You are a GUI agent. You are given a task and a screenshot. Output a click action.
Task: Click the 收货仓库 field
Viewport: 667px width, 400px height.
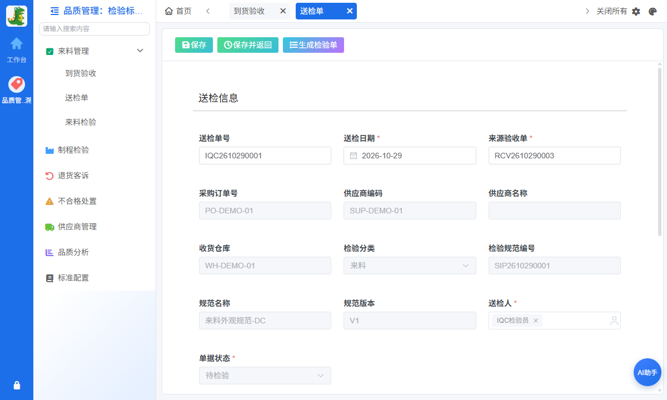[265, 266]
